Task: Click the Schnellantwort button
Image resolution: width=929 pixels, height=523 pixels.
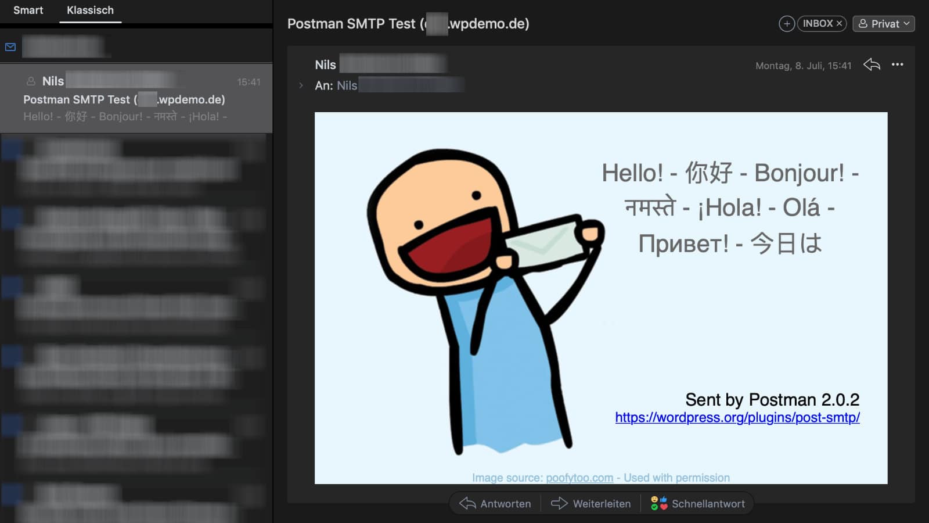Action: tap(698, 504)
